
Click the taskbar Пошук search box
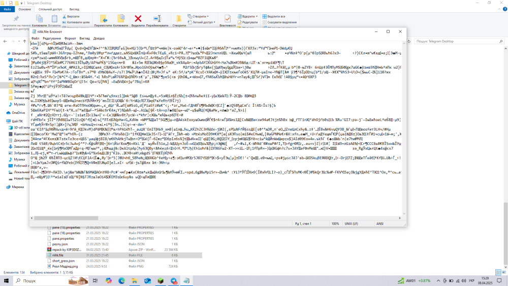click(x=51, y=280)
